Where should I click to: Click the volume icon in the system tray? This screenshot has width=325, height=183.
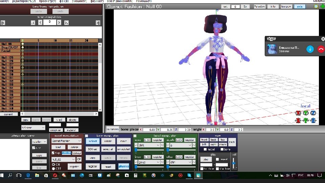[288, 175]
